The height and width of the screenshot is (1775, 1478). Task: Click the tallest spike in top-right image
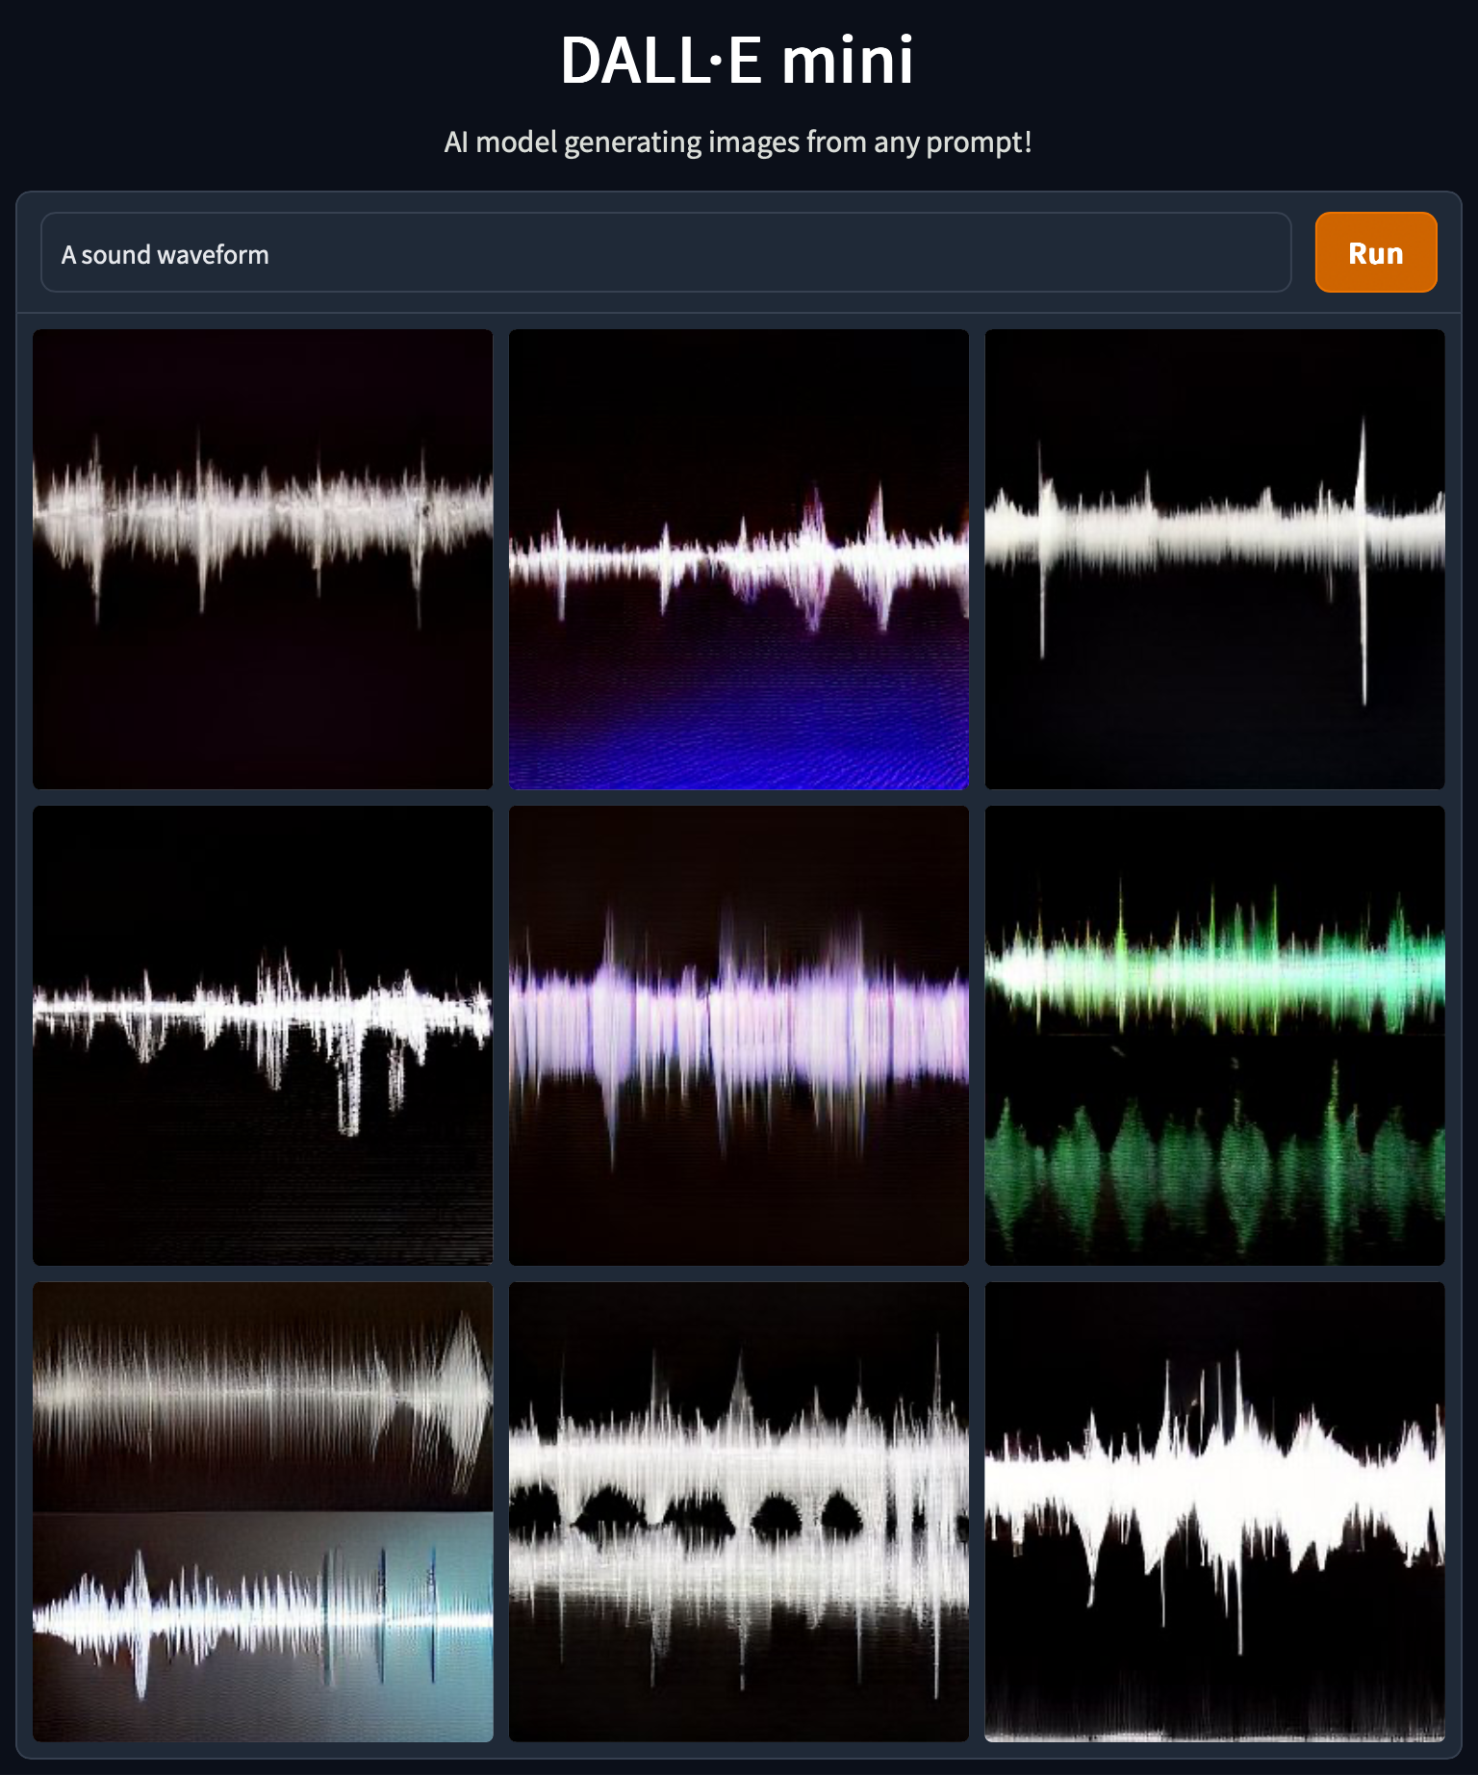1363,558
